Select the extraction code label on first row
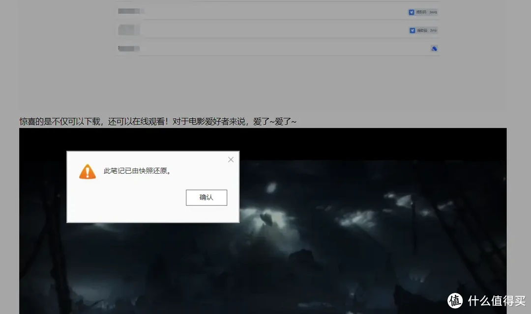 422,12
